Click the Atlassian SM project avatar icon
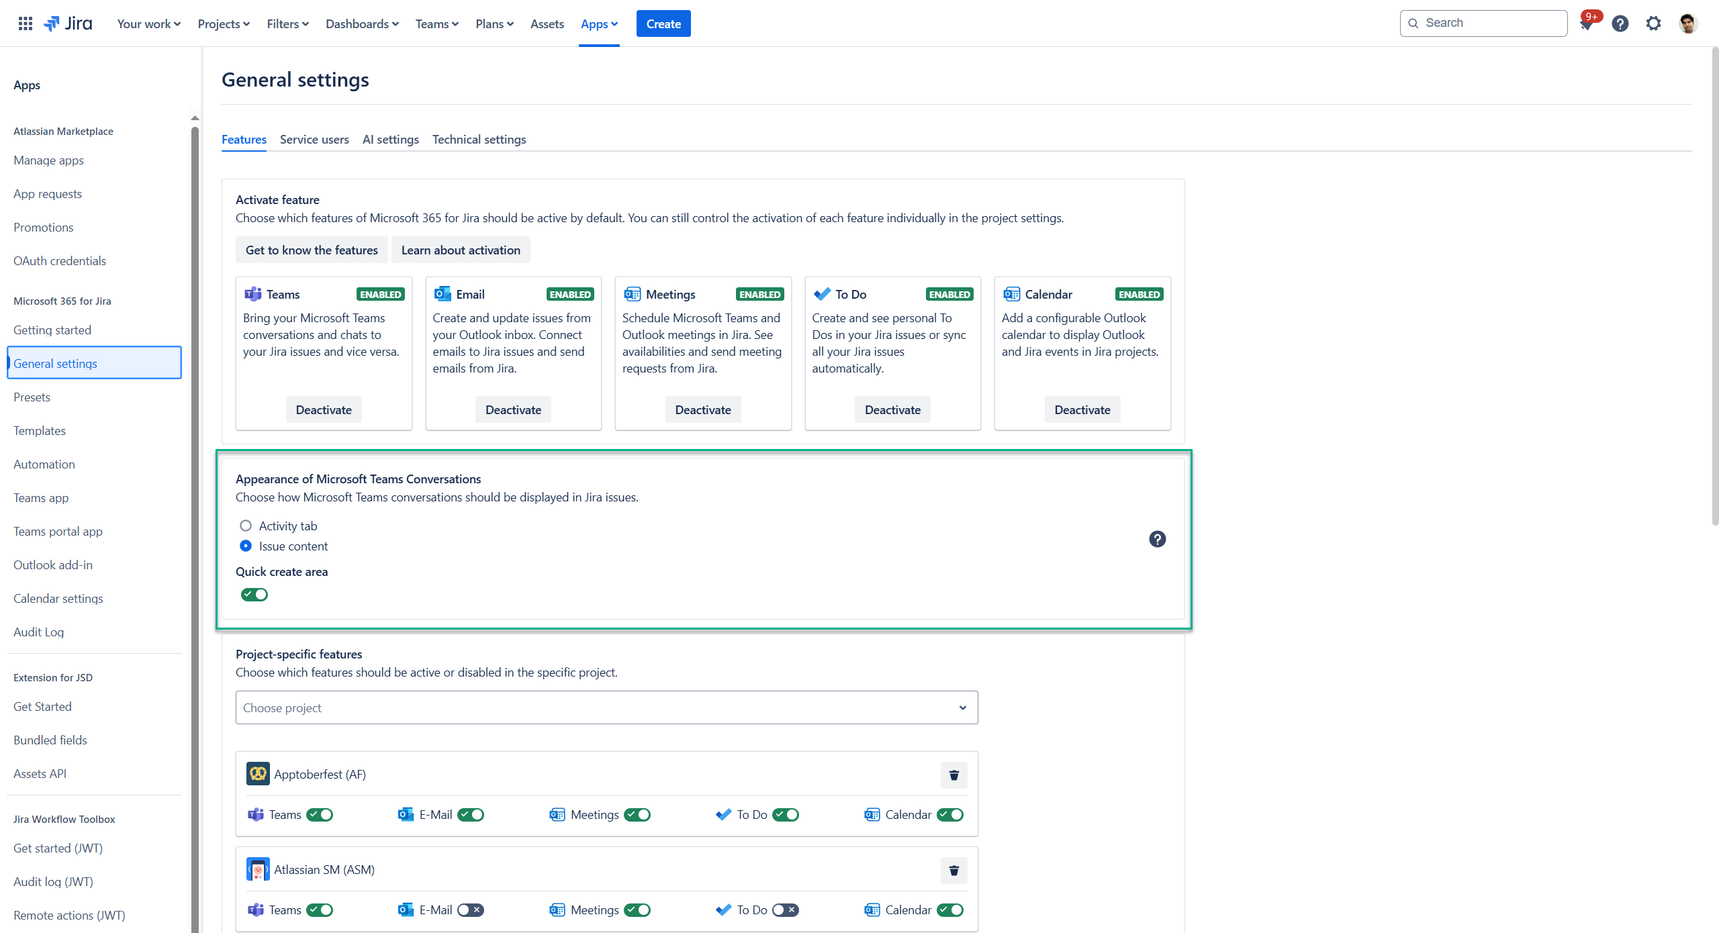1719x933 pixels. [x=258, y=869]
